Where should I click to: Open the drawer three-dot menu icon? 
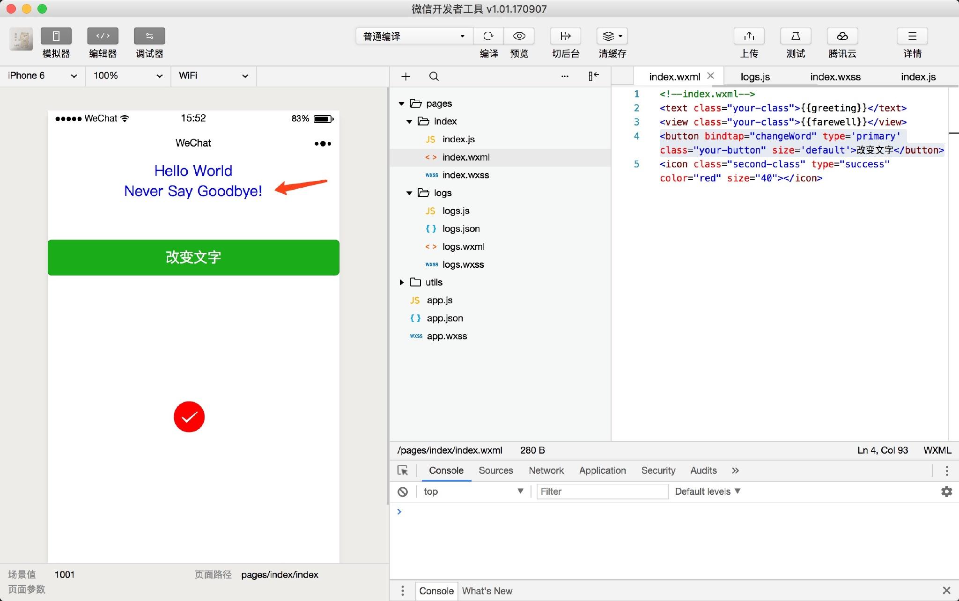402,591
